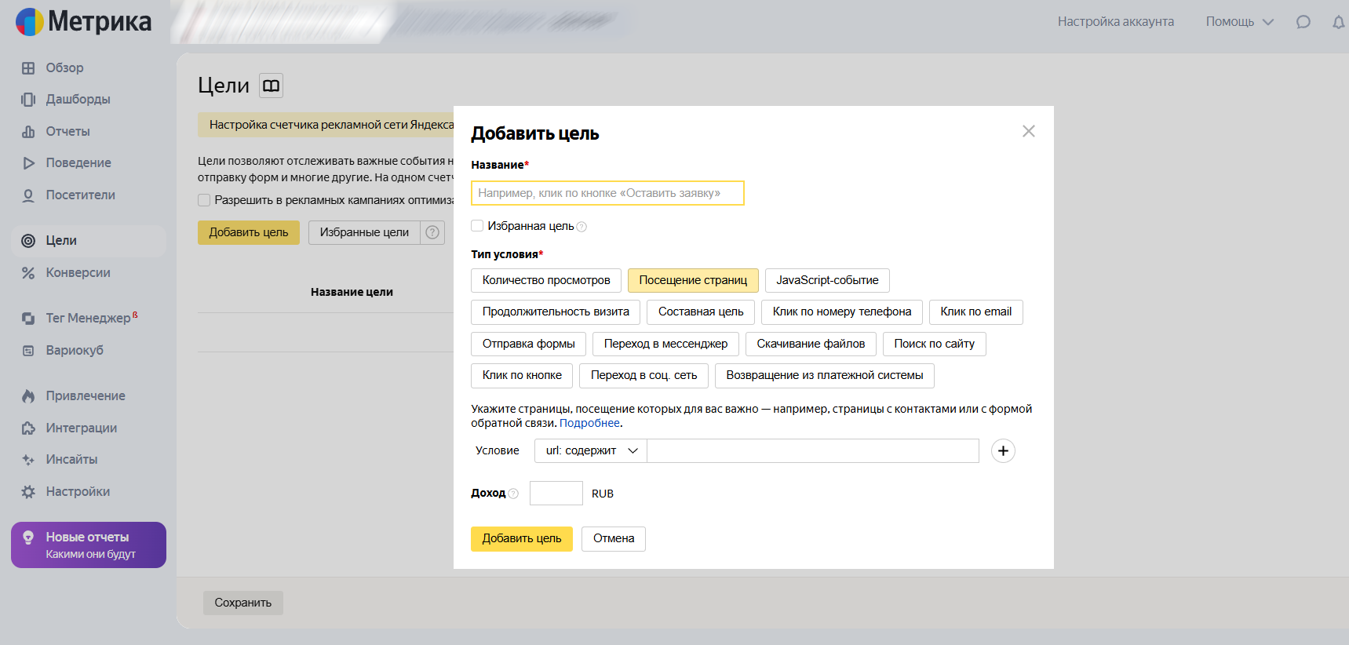Open Отчеты in the sidebar

[x=67, y=132]
